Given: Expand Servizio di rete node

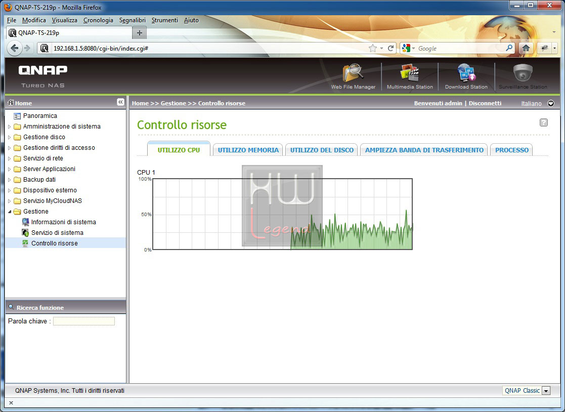Looking at the screenshot, I should (10, 158).
